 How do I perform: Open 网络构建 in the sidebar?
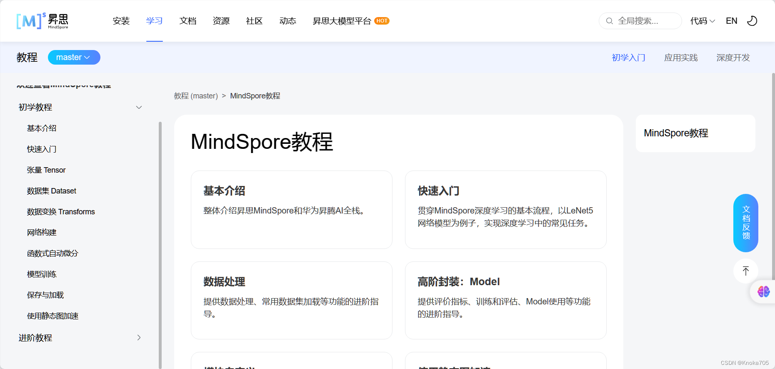(x=42, y=233)
